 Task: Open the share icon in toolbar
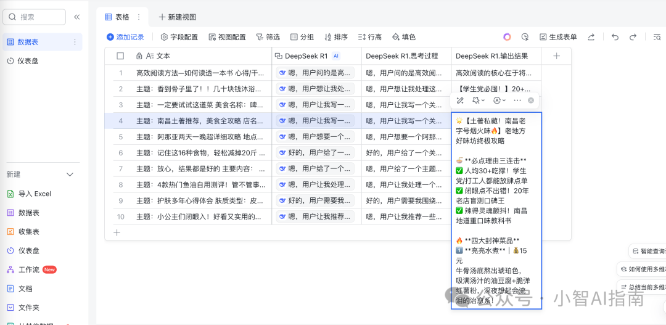click(591, 37)
